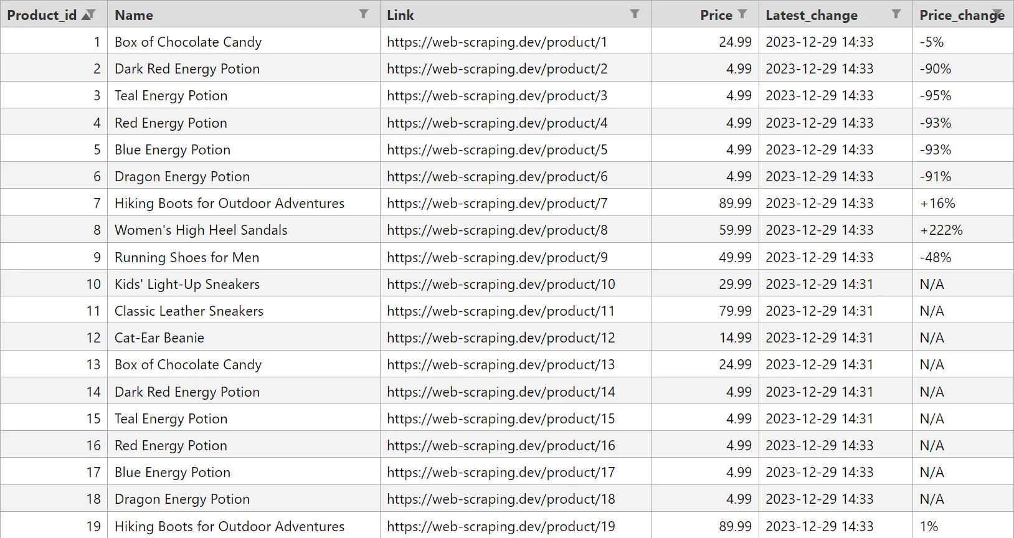Viewport: 1014px width, 538px height.
Task: Open link https://web-scraping.dev/product/8
Action: click(x=497, y=230)
